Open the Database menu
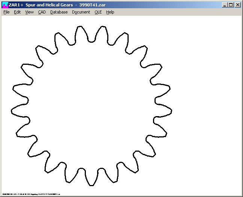 pos(59,12)
